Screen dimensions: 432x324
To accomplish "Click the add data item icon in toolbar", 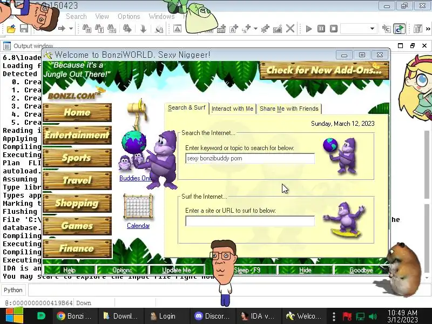I will [221, 29].
